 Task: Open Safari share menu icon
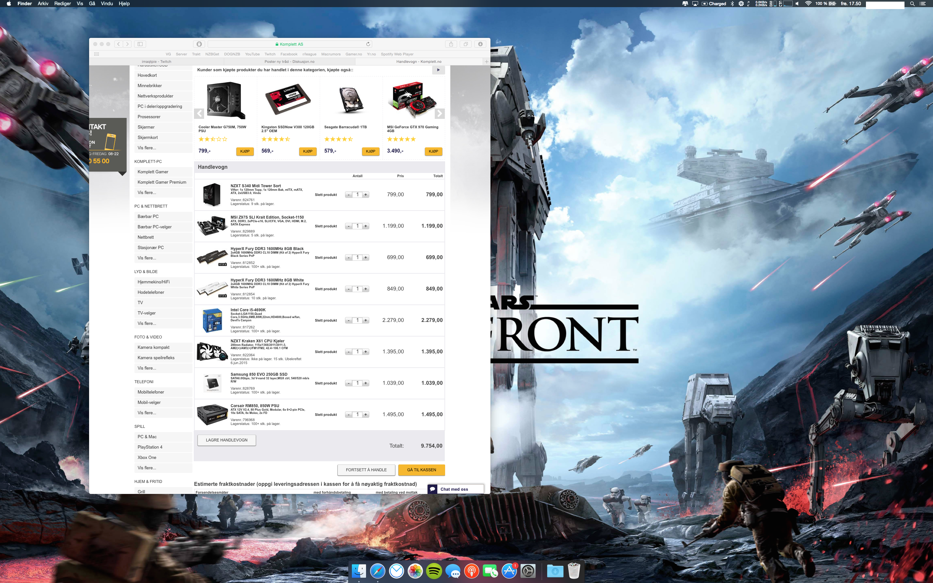click(x=451, y=44)
